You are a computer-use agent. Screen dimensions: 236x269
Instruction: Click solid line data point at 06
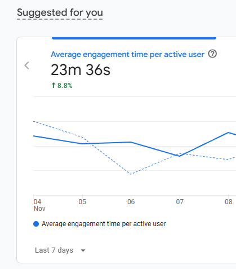coord(131,142)
